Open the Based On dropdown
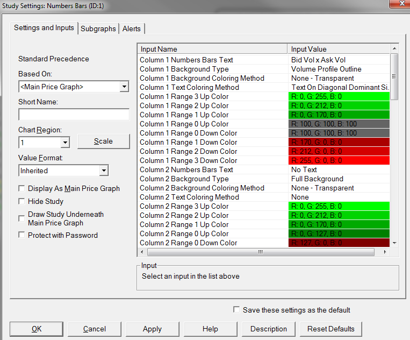 (125, 87)
